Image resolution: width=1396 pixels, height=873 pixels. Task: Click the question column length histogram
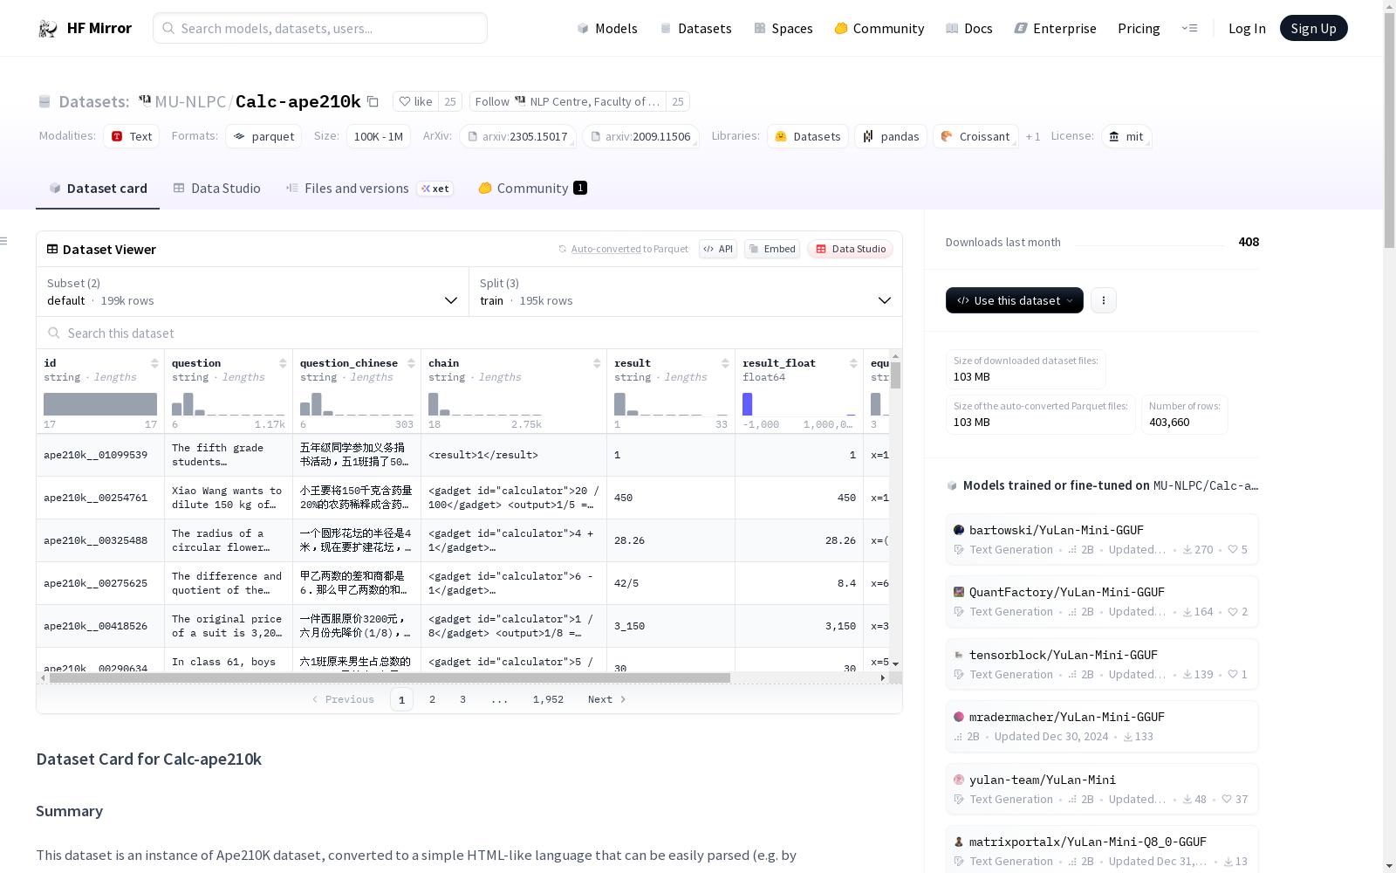click(x=229, y=404)
